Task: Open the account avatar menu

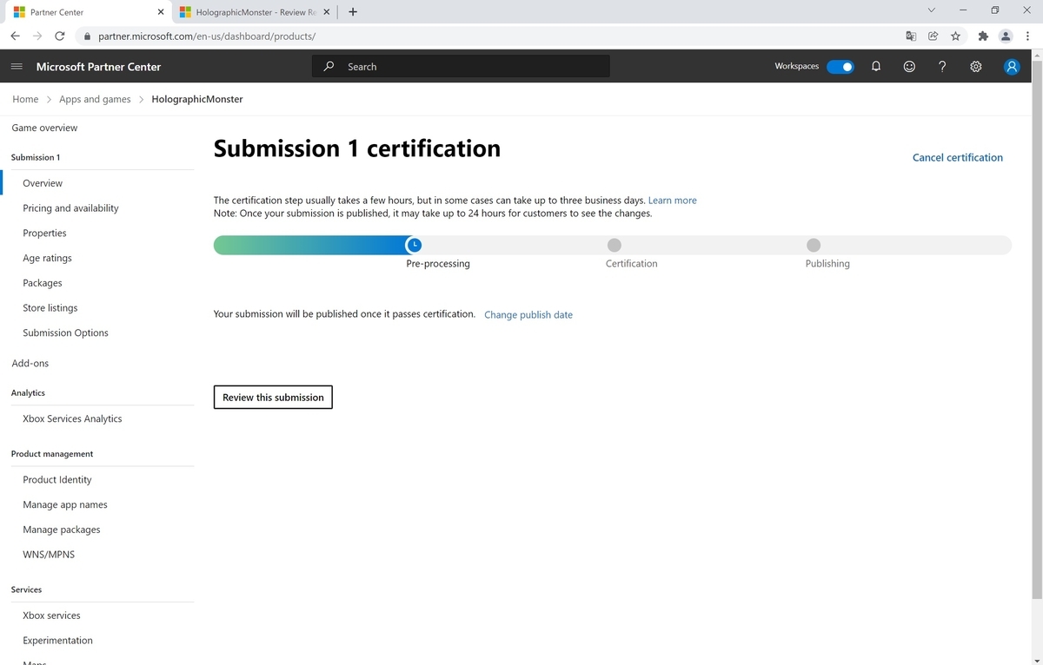Action: [x=1012, y=67]
